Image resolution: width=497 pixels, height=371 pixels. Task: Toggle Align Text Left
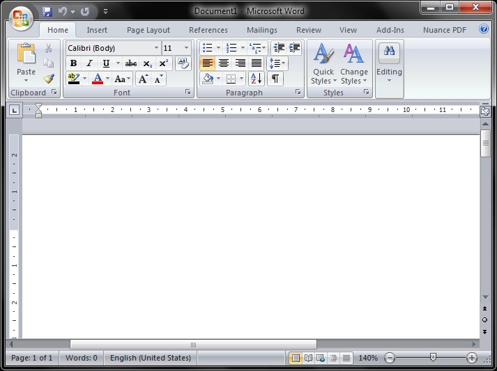tap(207, 63)
